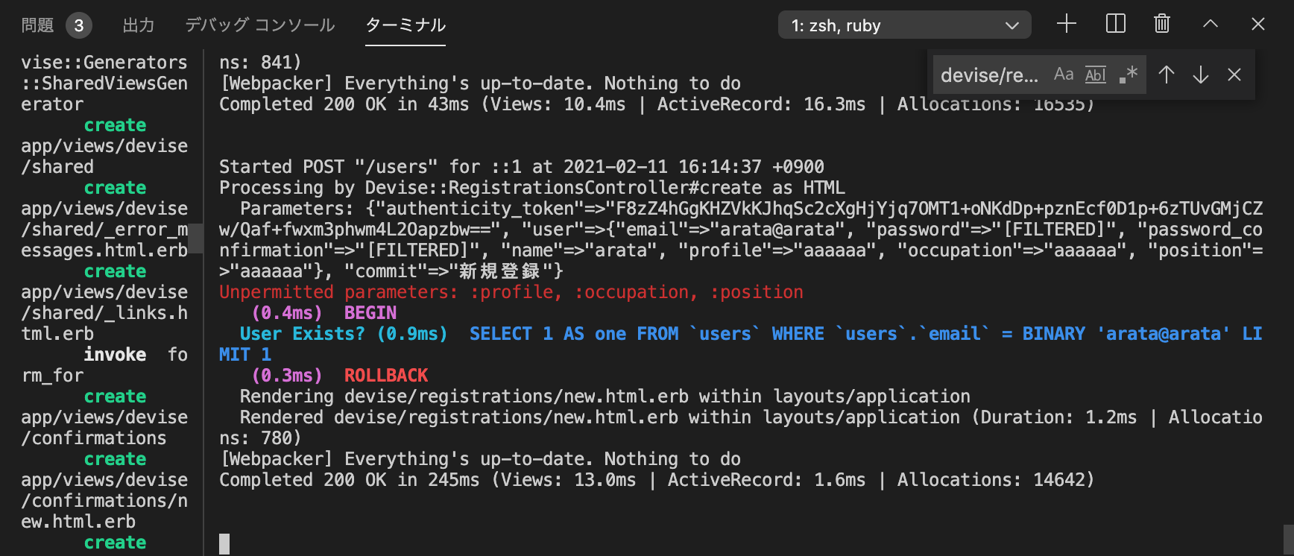The width and height of the screenshot is (1294, 556).
Task: Close the bottom panel
Action: [1258, 25]
